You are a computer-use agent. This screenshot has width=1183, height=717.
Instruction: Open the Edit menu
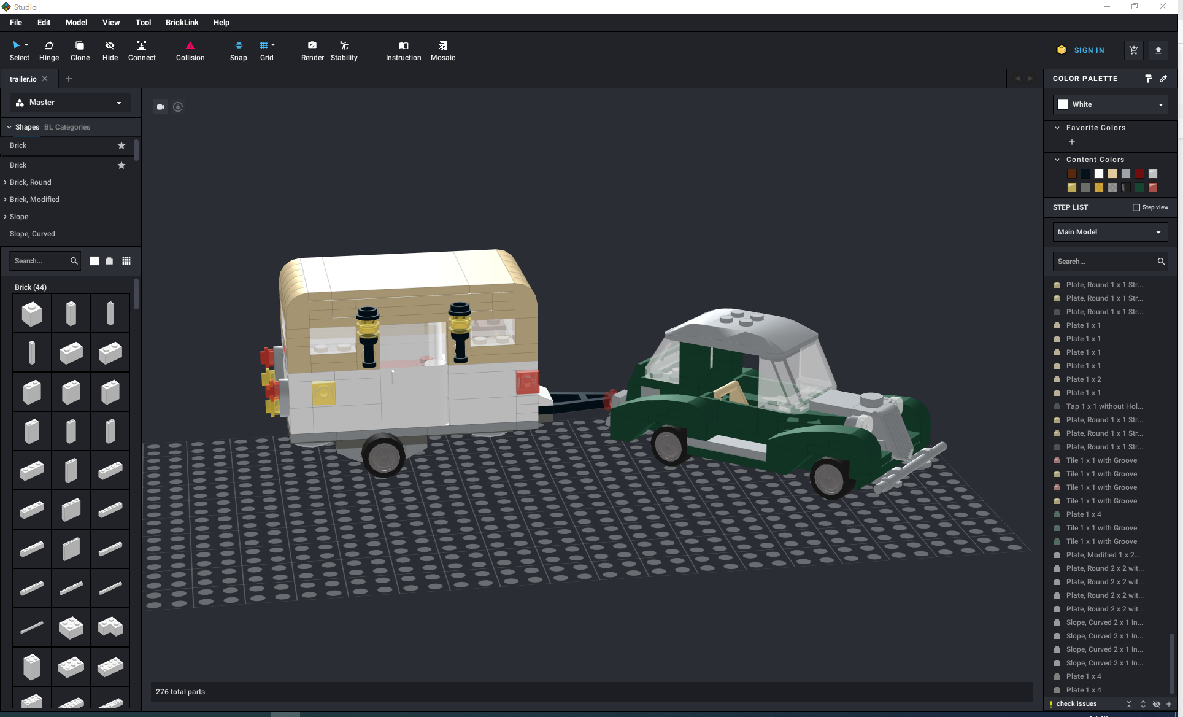click(x=44, y=22)
